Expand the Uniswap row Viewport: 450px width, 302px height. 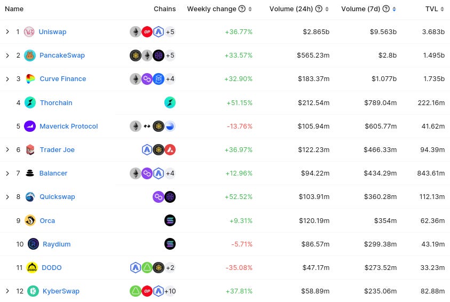7,32
